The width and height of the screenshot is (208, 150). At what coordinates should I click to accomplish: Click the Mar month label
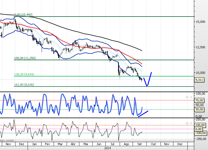coord(60,144)
